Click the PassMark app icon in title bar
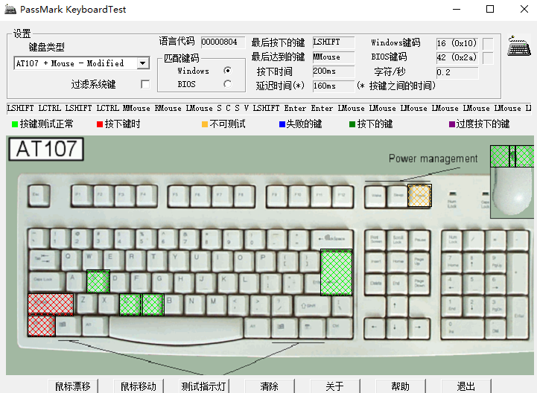Viewport: 537px width, 393px height. tap(10, 9)
